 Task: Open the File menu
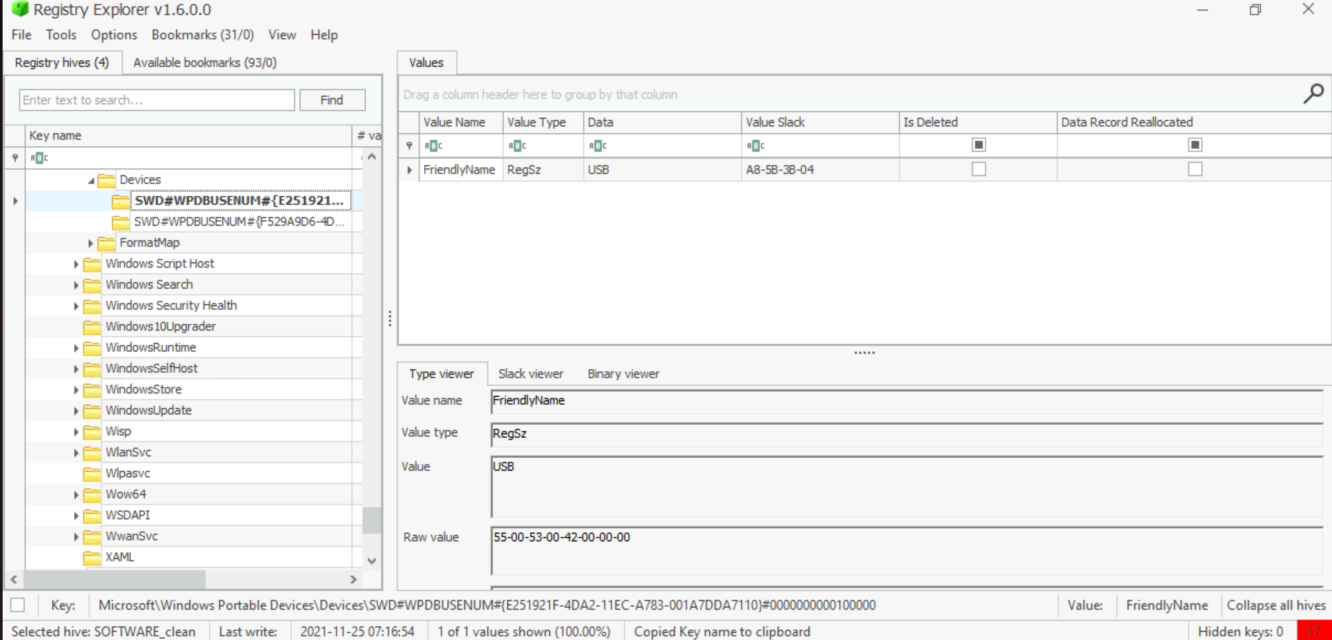pos(21,35)
